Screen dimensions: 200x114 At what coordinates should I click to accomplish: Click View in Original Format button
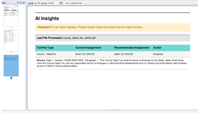point(74,3)
